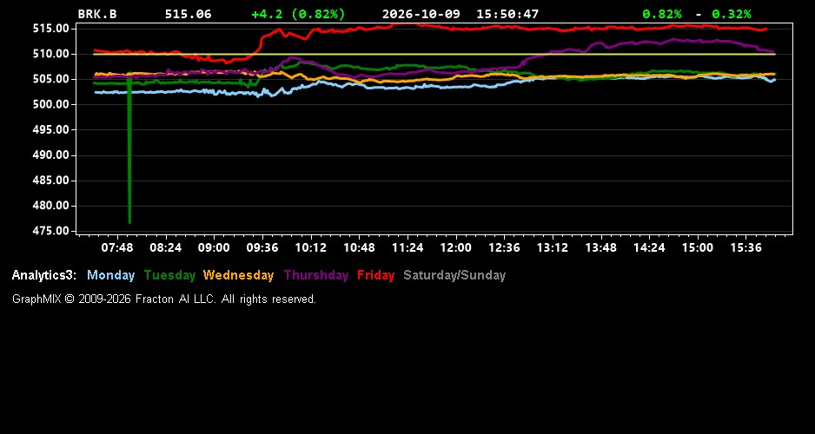Screen dimensions: 815x434
Task: Click the 09:36 time axis marker
Action: point(262,247)
